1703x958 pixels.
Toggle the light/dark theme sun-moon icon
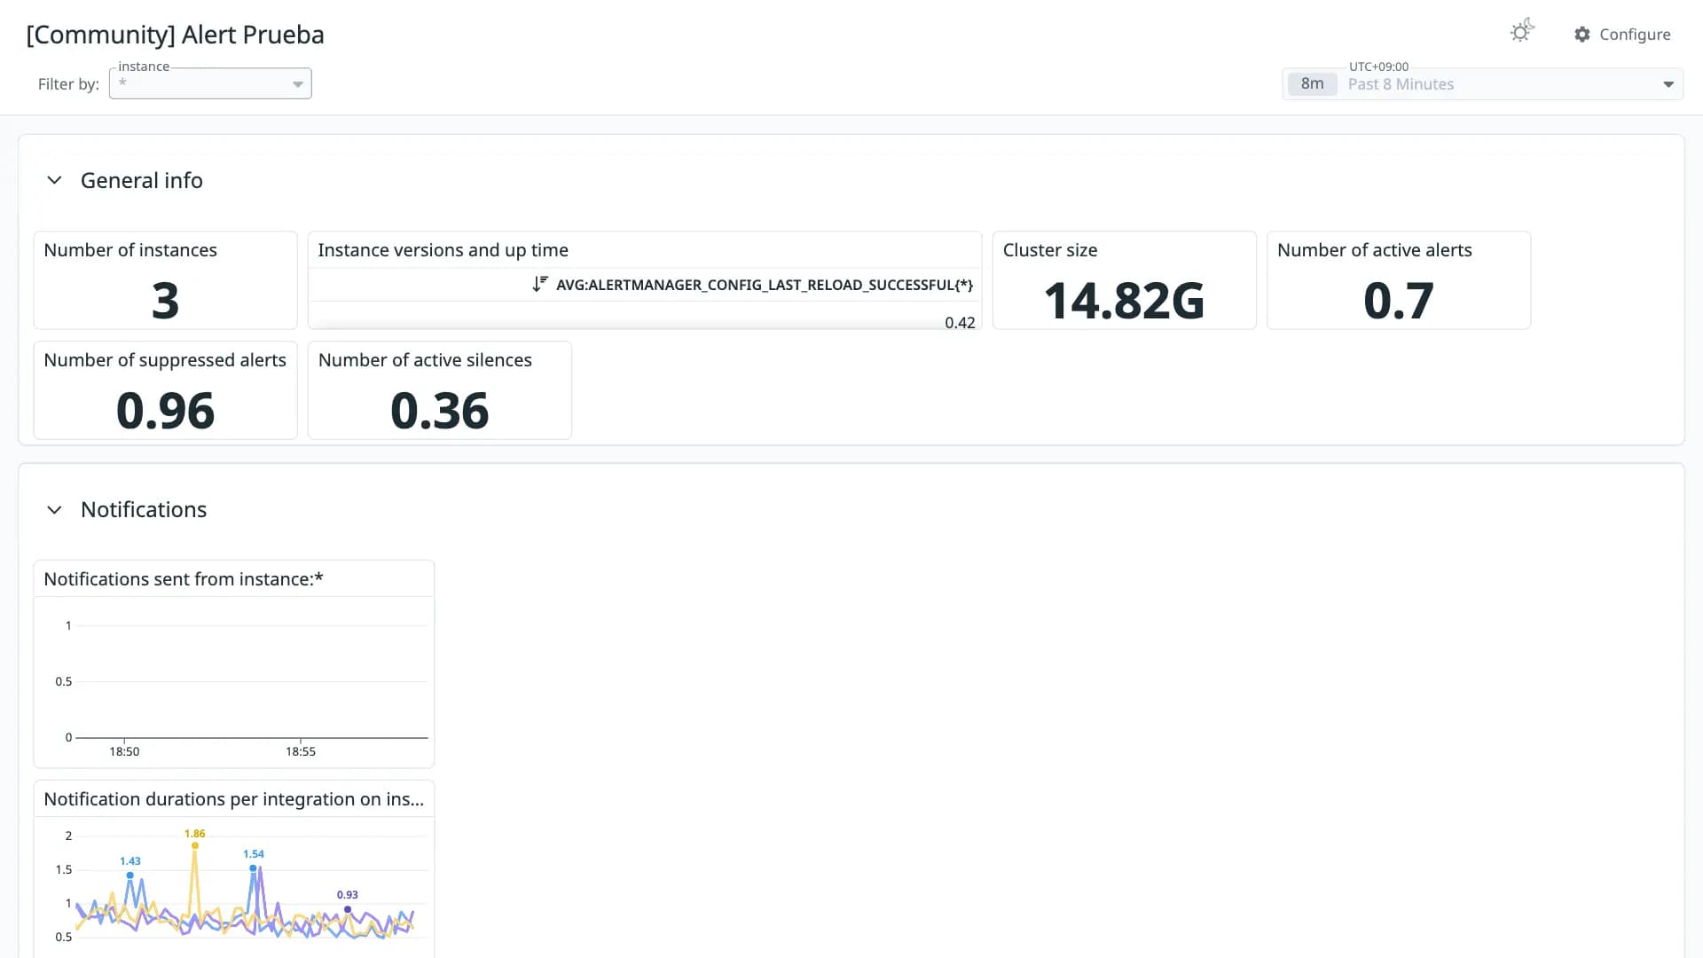pyautogui.click(x=1522, y=32)
